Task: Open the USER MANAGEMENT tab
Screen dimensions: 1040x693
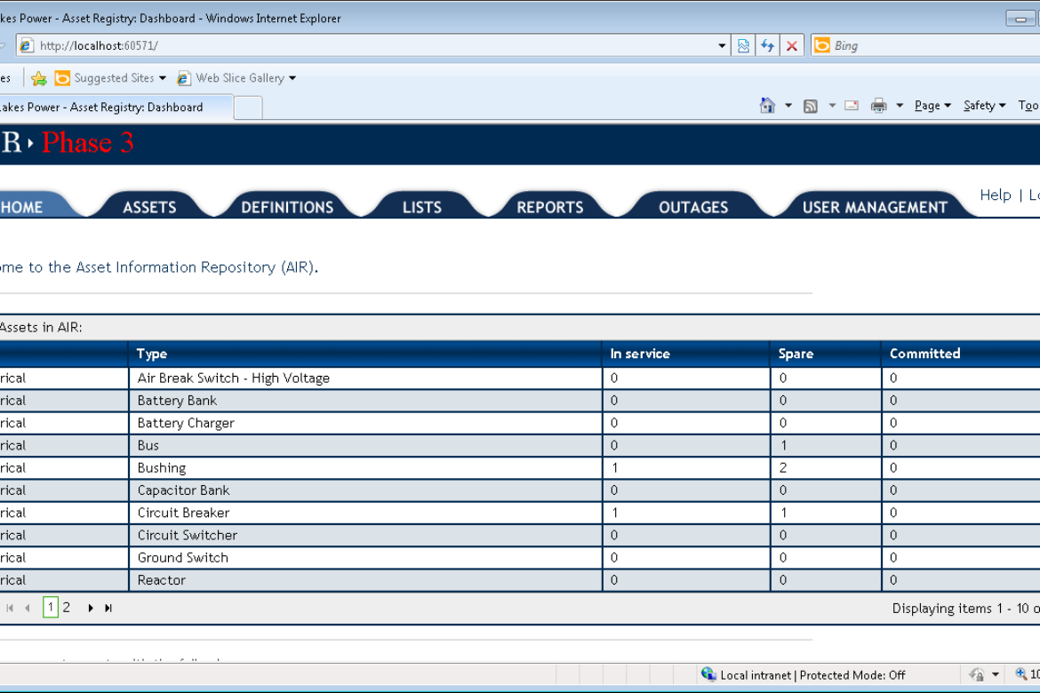Action: [x=875, y=207]
